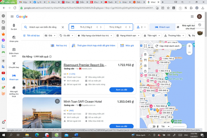The width and height of the screenshot is (207, 138).
Task: Open Microsoft Edge on the taskbar
Action: pyautogui.click(x=37, y=135)
